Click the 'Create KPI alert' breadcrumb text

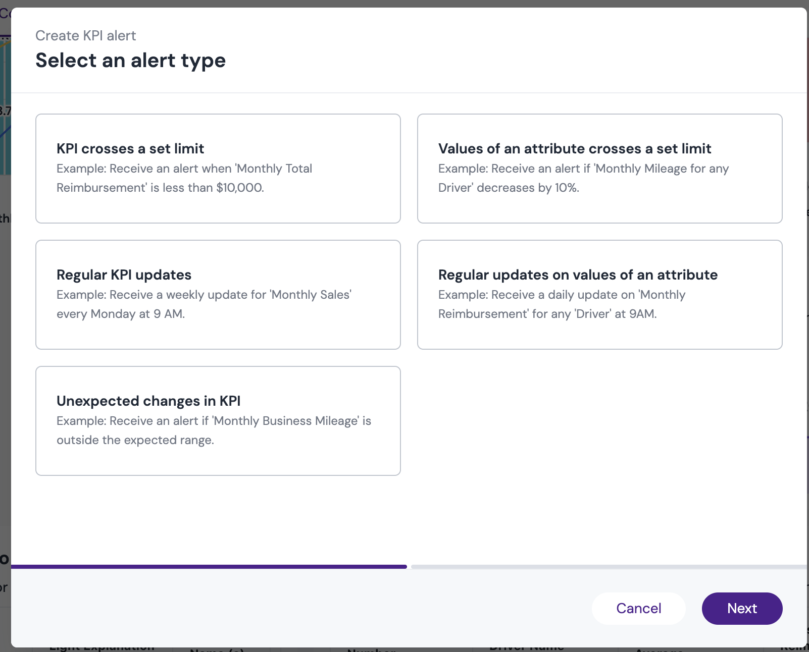click(x=86, y=36)
